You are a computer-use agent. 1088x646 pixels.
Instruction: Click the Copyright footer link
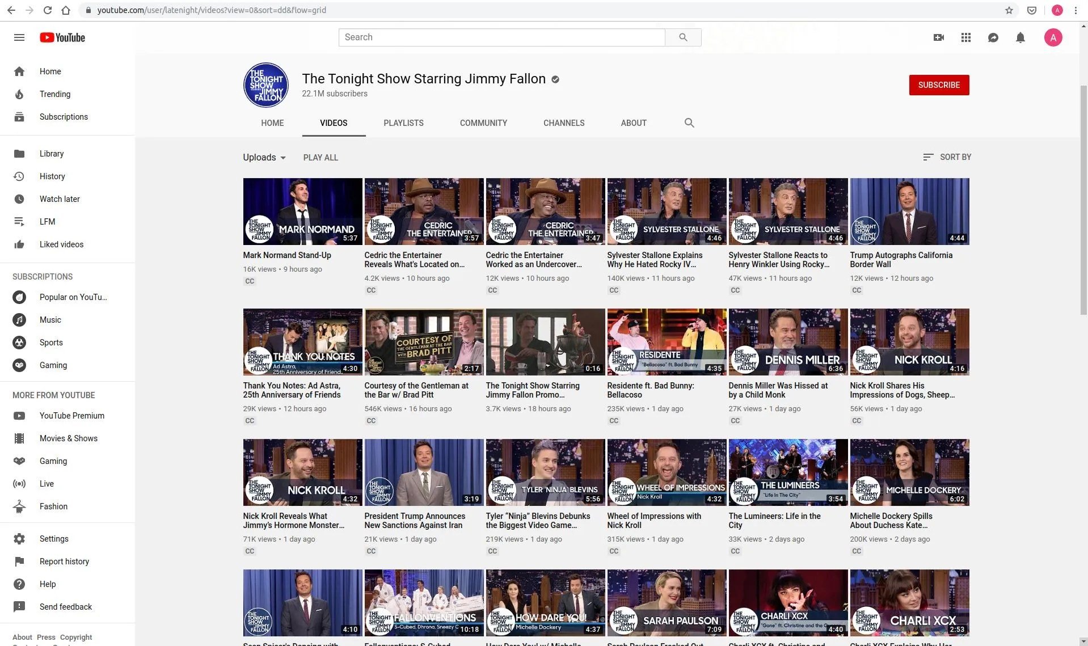pyautogui.click(x=76, y=637)
